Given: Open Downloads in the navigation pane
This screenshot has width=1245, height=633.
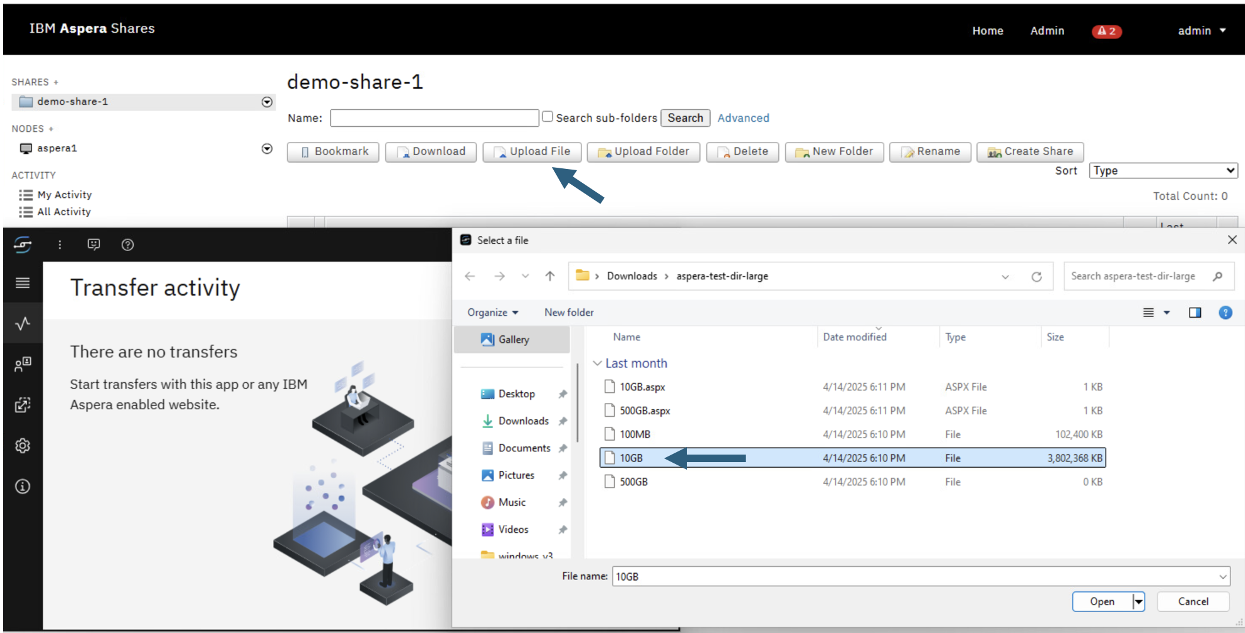Looking at the screenshot, I should 523,421.
